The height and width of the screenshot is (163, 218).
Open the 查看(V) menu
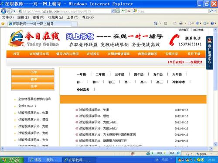pos(38,17)
